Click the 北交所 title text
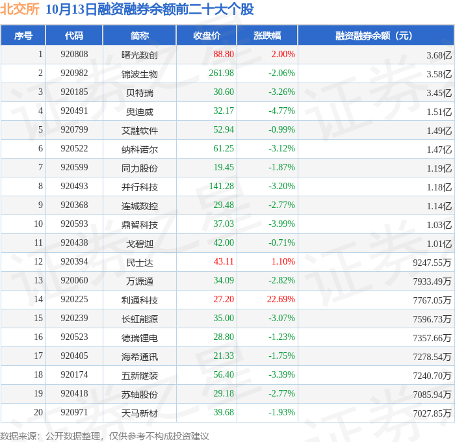 point(19,9)
